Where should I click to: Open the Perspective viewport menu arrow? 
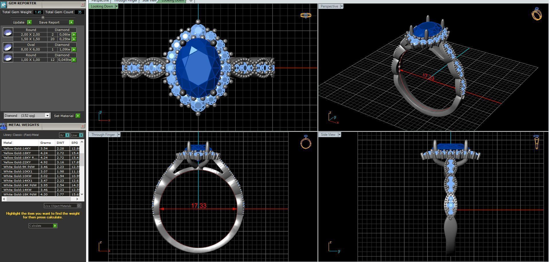(x=341, y=6)
